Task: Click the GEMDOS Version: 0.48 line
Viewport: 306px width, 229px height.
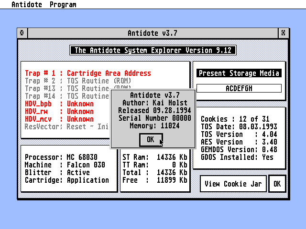Action: point(239,149)
